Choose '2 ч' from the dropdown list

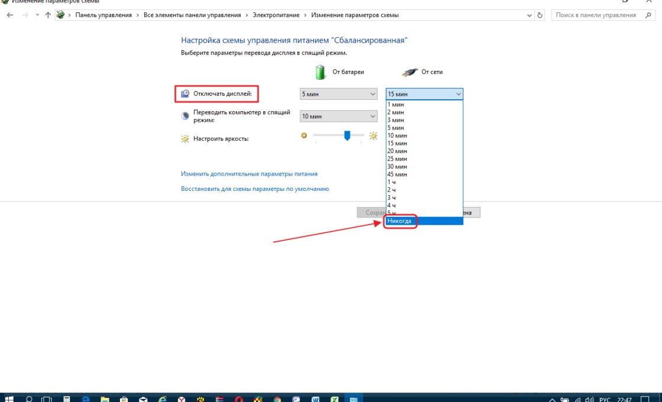click(424, 190)
